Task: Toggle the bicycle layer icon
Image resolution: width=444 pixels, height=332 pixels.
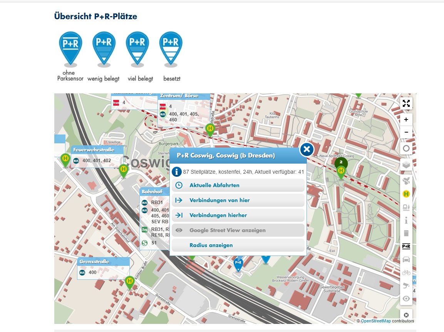Action: click(406, 272)
